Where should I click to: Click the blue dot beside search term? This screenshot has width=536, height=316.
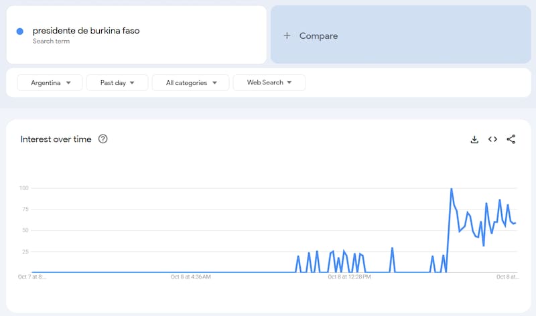click(20, 31)
